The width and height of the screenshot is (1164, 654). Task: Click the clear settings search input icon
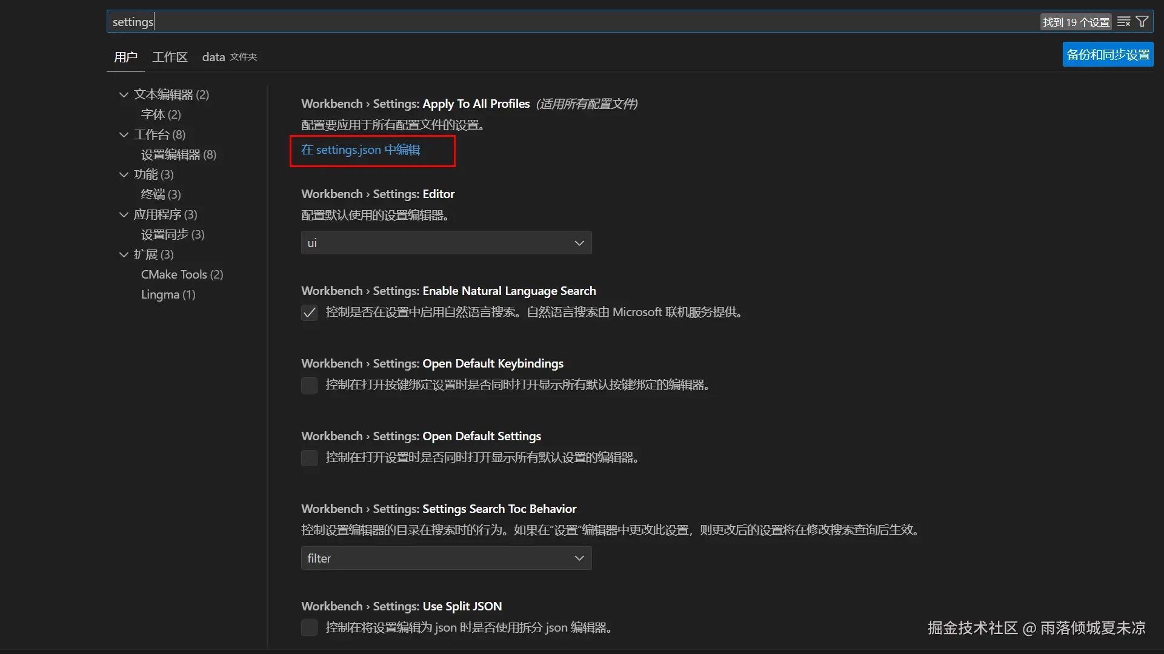click(x=1123, y=22)
